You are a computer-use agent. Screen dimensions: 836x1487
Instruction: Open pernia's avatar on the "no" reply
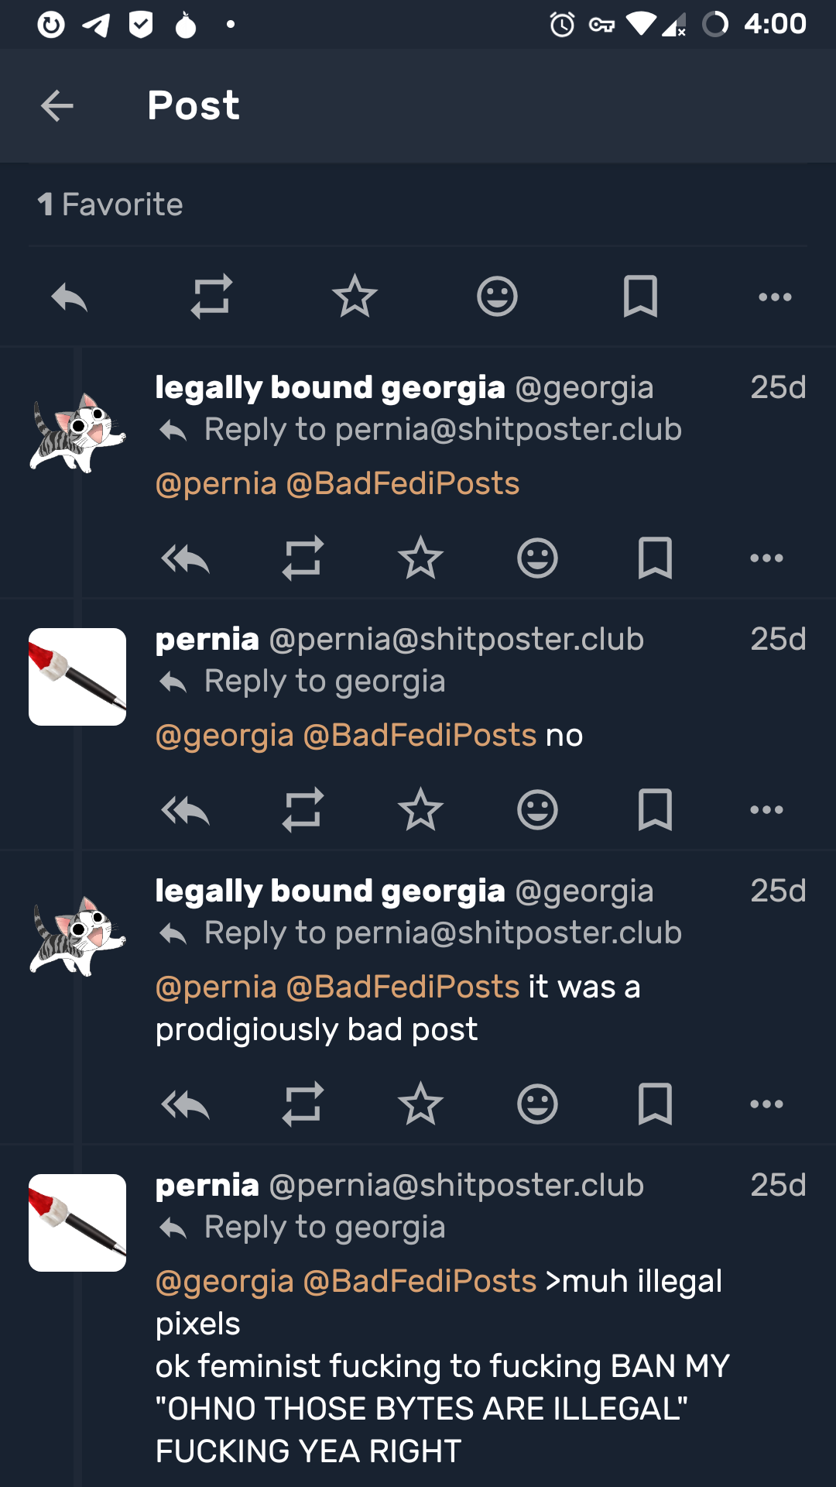(77, 677)
